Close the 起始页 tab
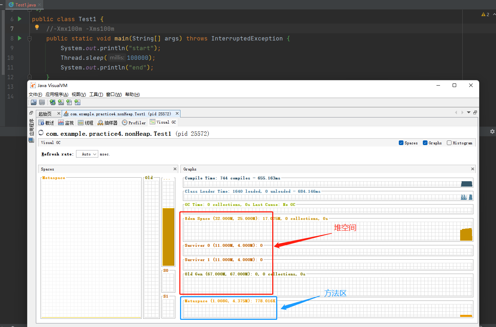496x327 pixels. pos(59,114)
